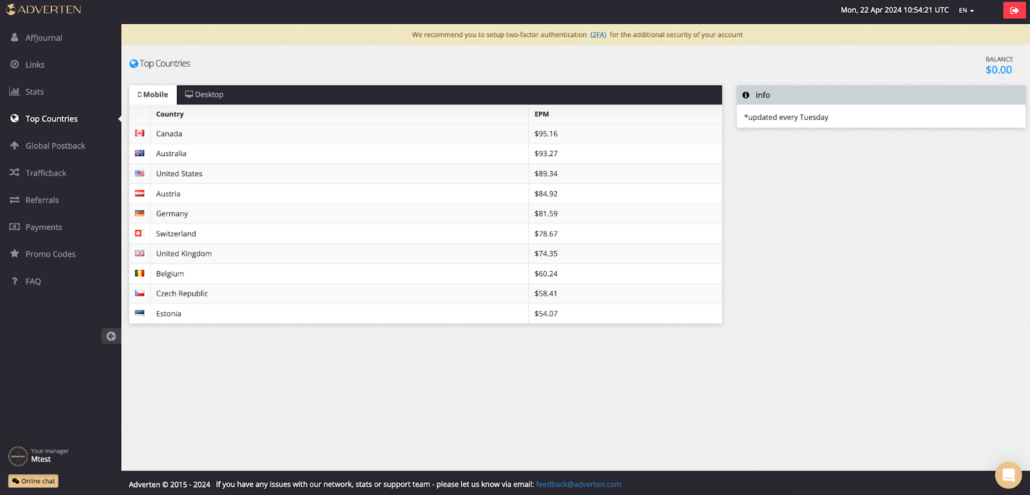Click the Estonia flag icon

coord(140,313)
